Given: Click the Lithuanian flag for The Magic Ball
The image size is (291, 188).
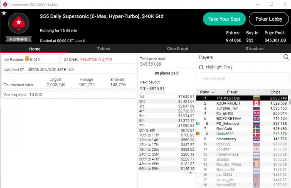Looking at the screenshot, I should pos(256,98).
